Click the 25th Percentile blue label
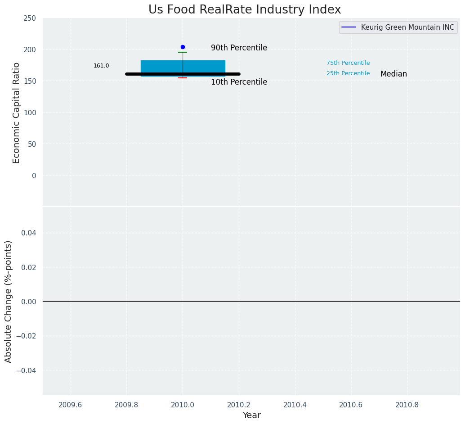 click(348, 73)
